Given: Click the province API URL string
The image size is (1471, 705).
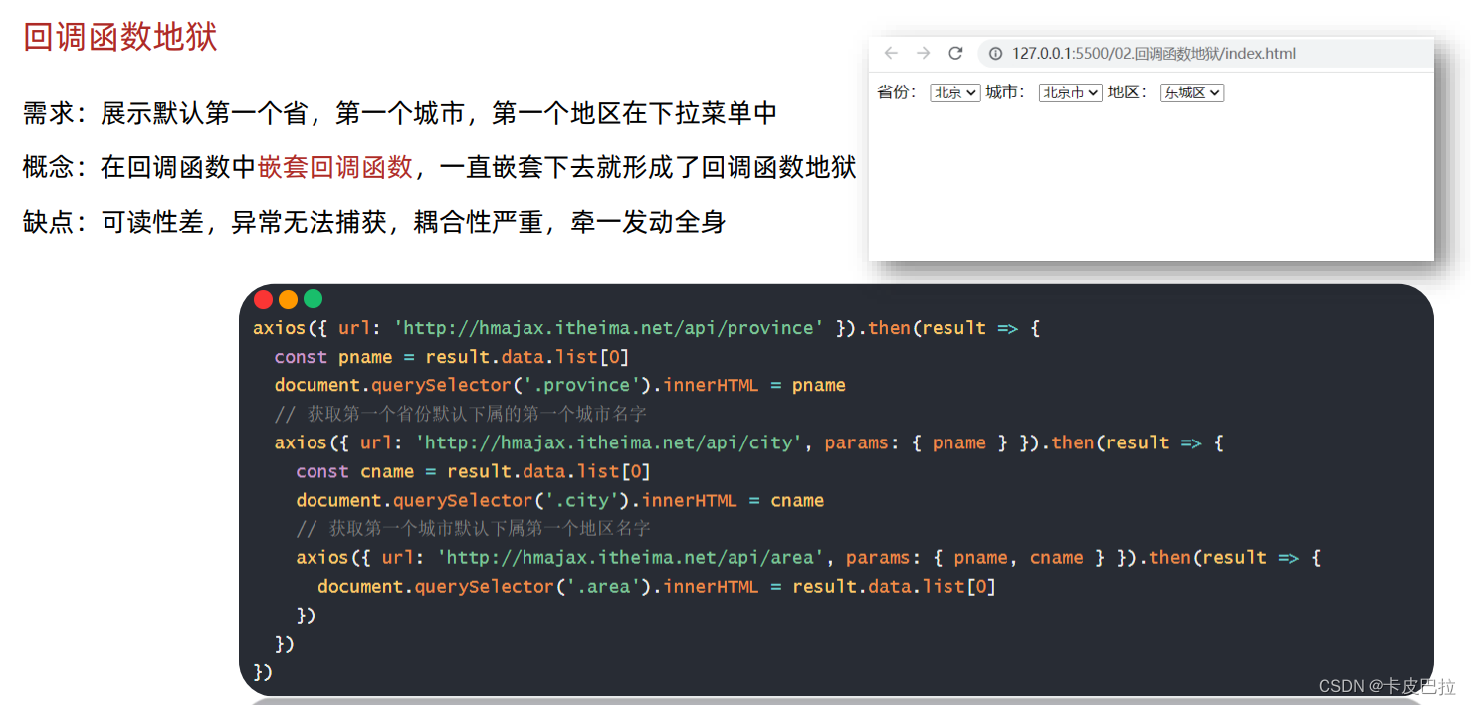Looking at the screenshot, I should coord(609,328).
